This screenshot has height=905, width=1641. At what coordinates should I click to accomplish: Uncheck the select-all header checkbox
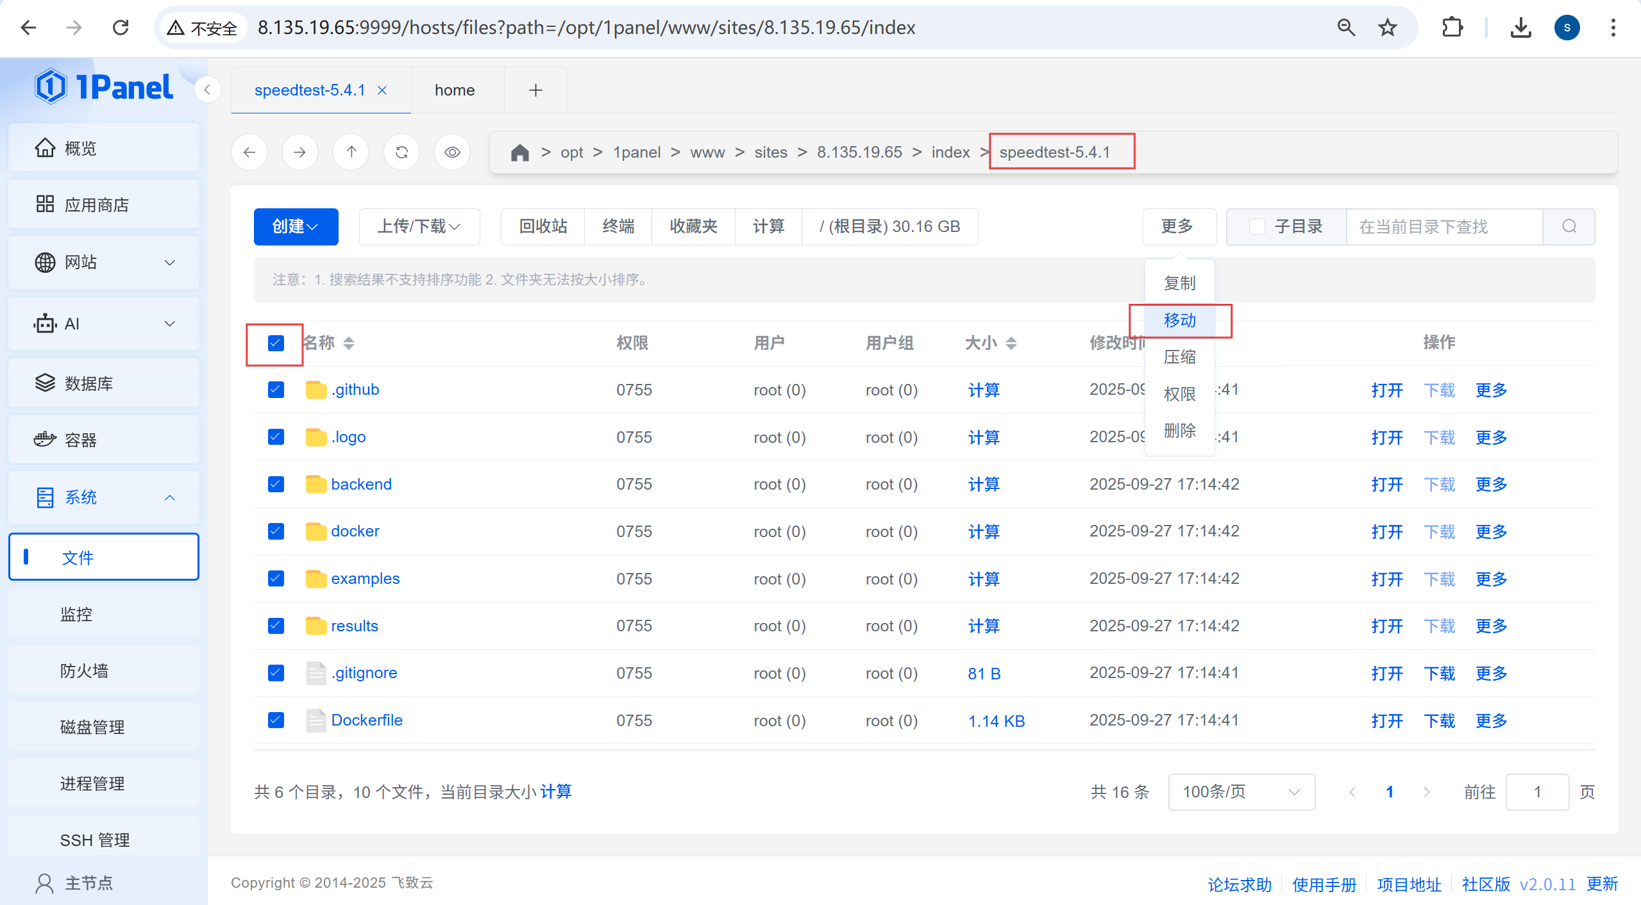click(x=276, y=344)
